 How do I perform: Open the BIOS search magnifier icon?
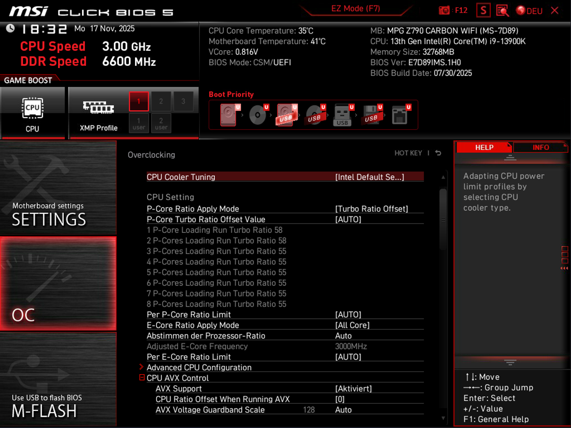click(x=502, y=11)
